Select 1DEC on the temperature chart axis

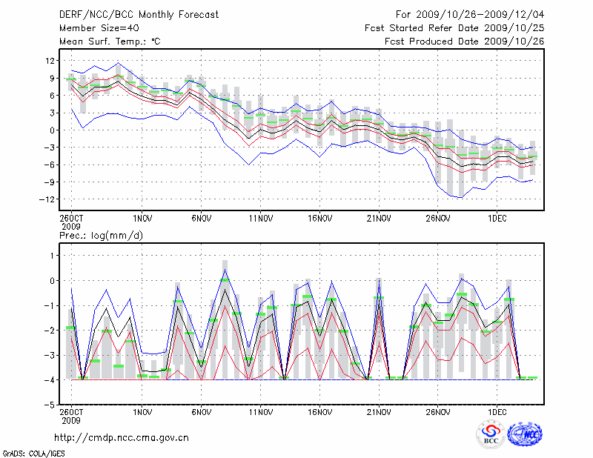497,218
